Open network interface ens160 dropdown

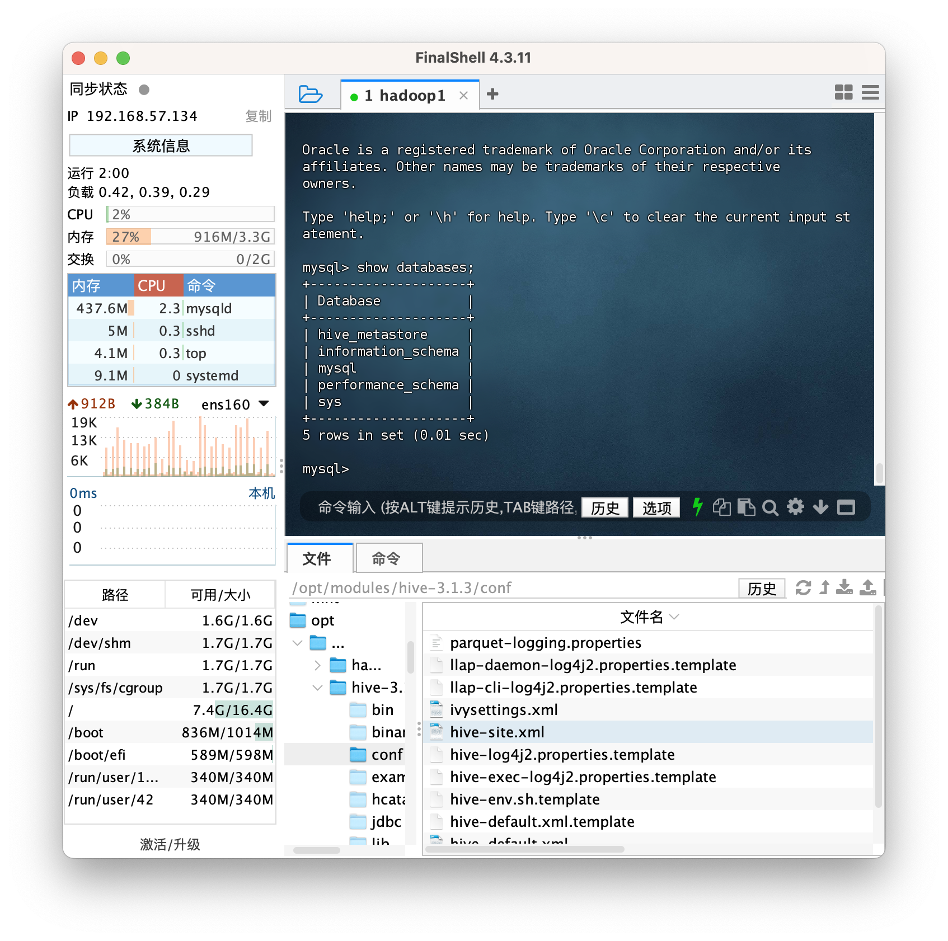[x=264, y=403]
